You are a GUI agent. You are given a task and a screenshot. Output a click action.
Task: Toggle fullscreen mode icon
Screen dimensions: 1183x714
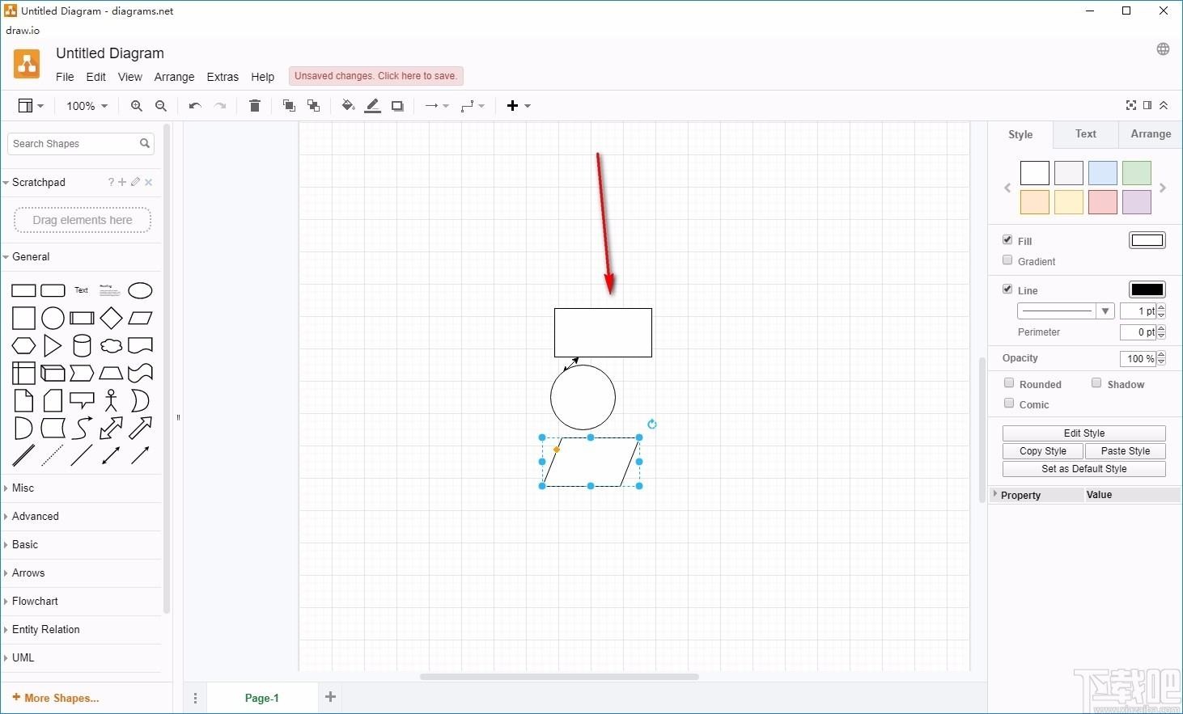tap(1131, 105)
